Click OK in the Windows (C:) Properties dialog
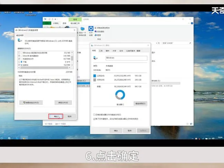This screenshot has width=224, height=168. coord(116,130)
